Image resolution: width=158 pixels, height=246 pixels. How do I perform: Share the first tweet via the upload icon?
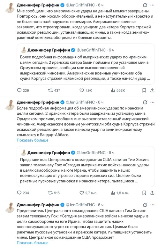(x=152, y=90)
